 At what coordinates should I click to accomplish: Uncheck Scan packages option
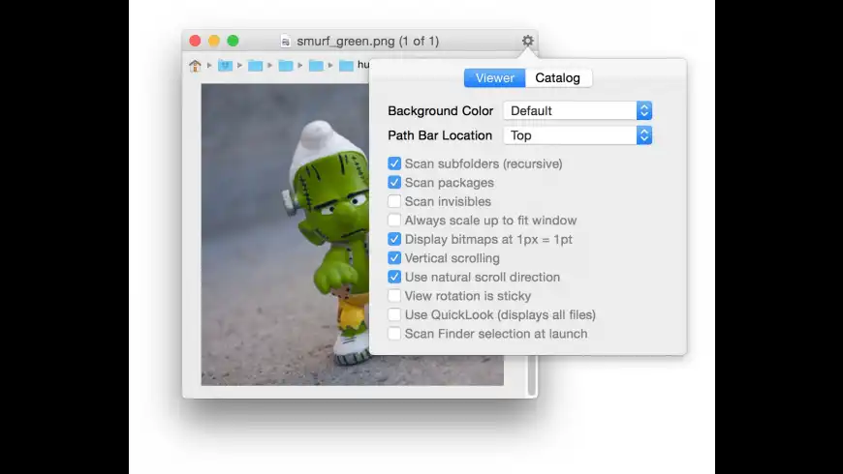[x=394, y=183]
